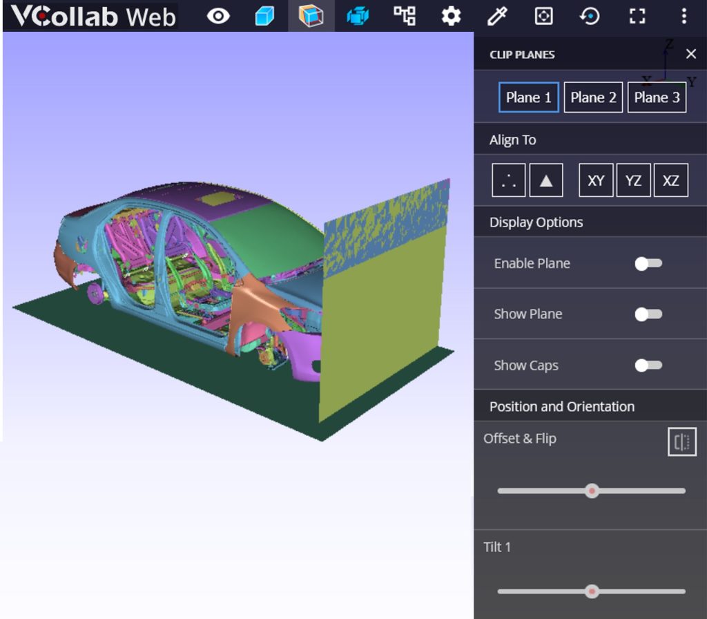Switch to Plane 3

[657, 97]
